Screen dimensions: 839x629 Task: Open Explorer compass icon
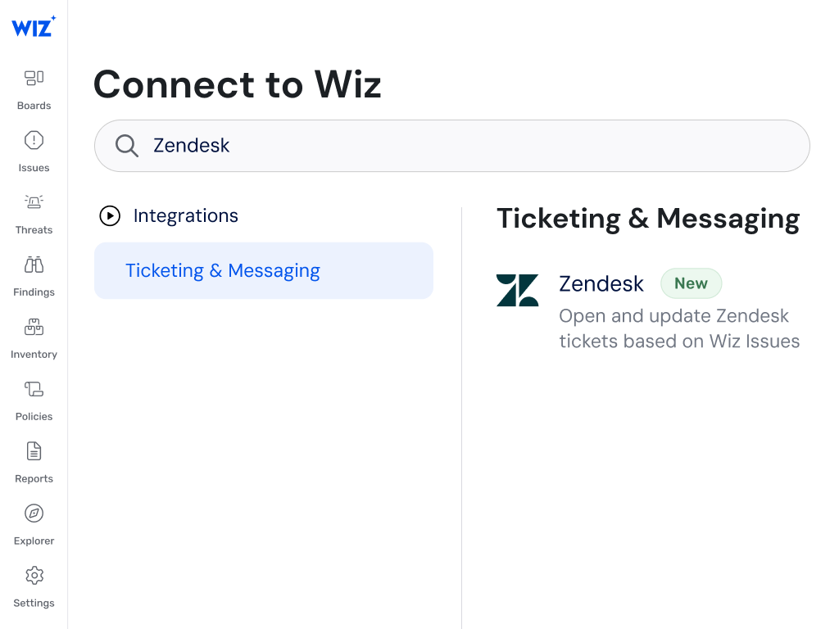(34, 514)
